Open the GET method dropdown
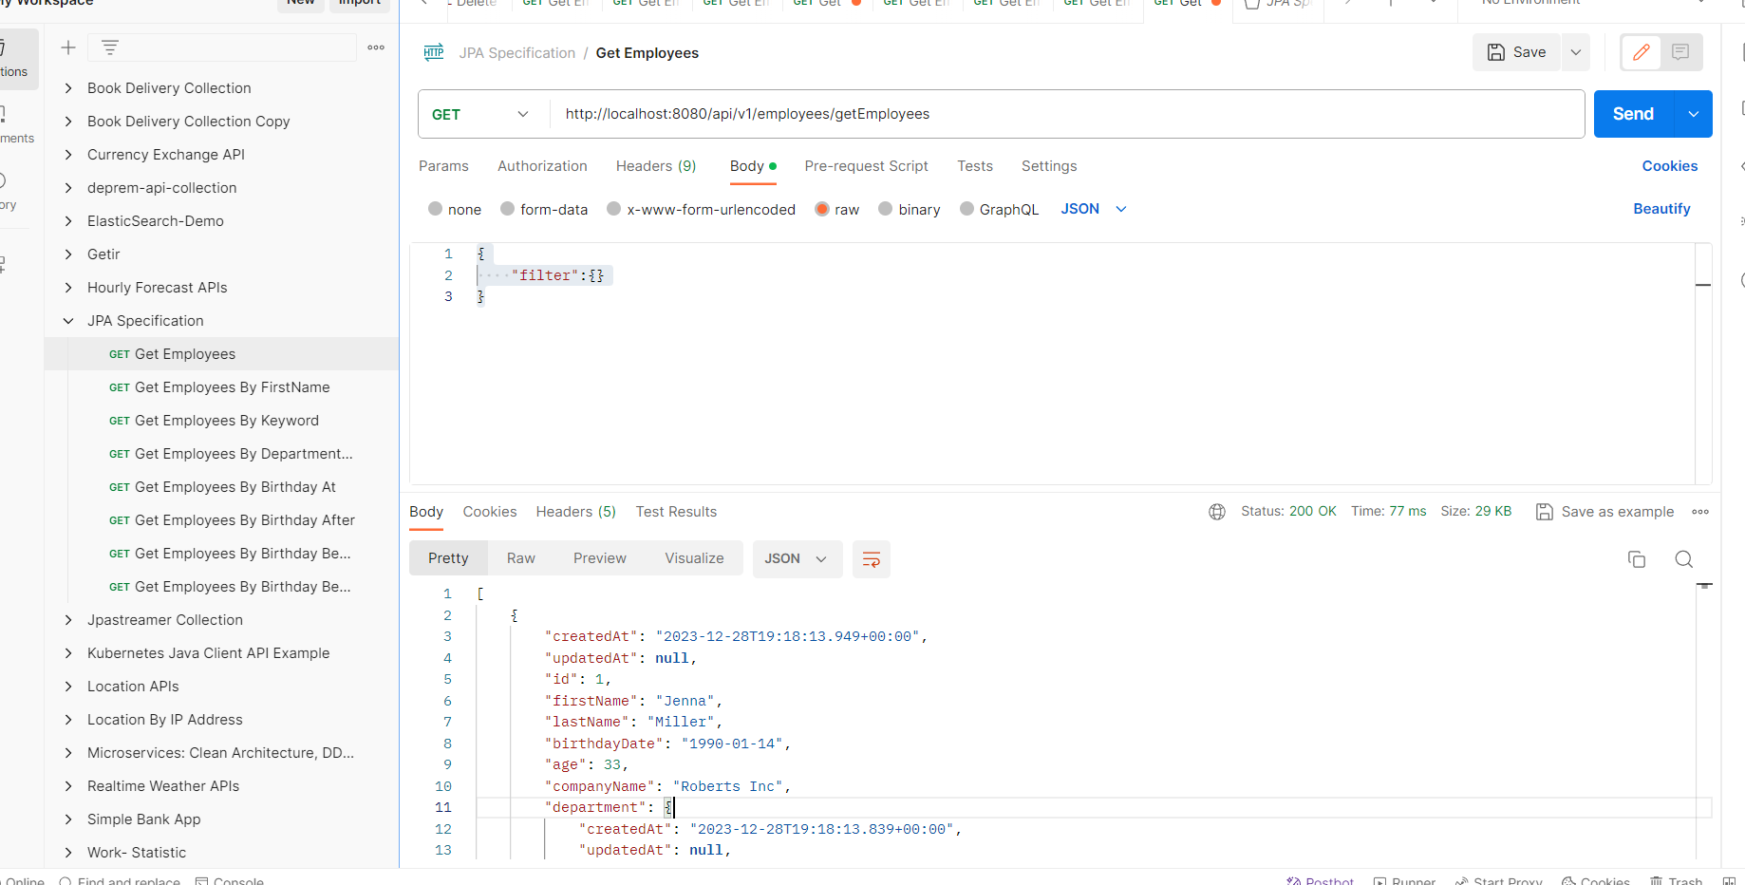 482,114
